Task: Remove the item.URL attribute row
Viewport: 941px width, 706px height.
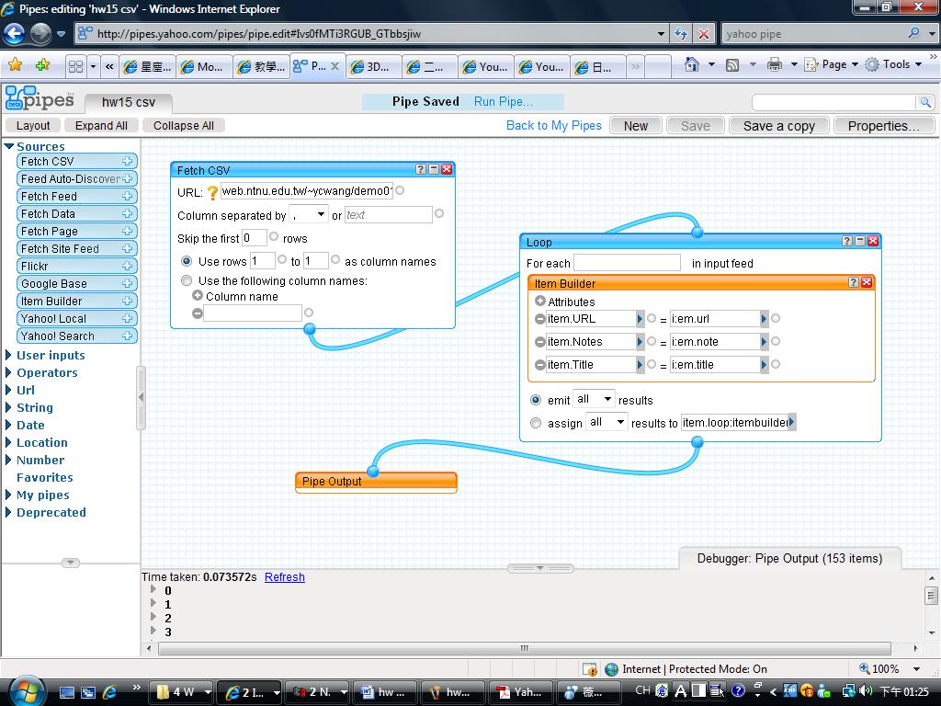Action: (540, 319)
